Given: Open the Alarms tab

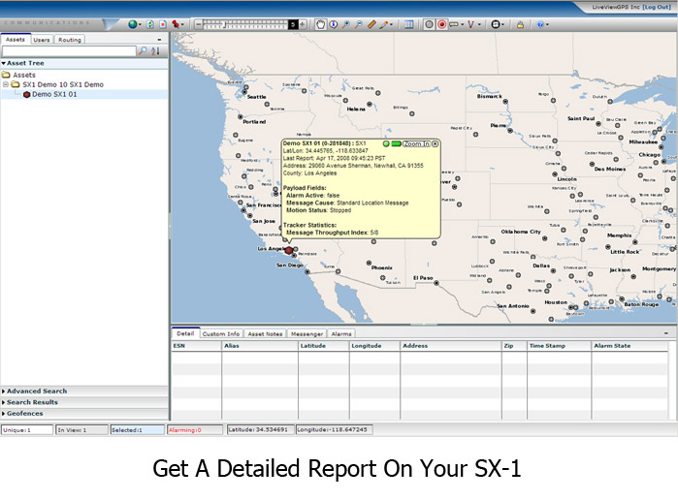Looking at the screenshot, I should 341,333.
